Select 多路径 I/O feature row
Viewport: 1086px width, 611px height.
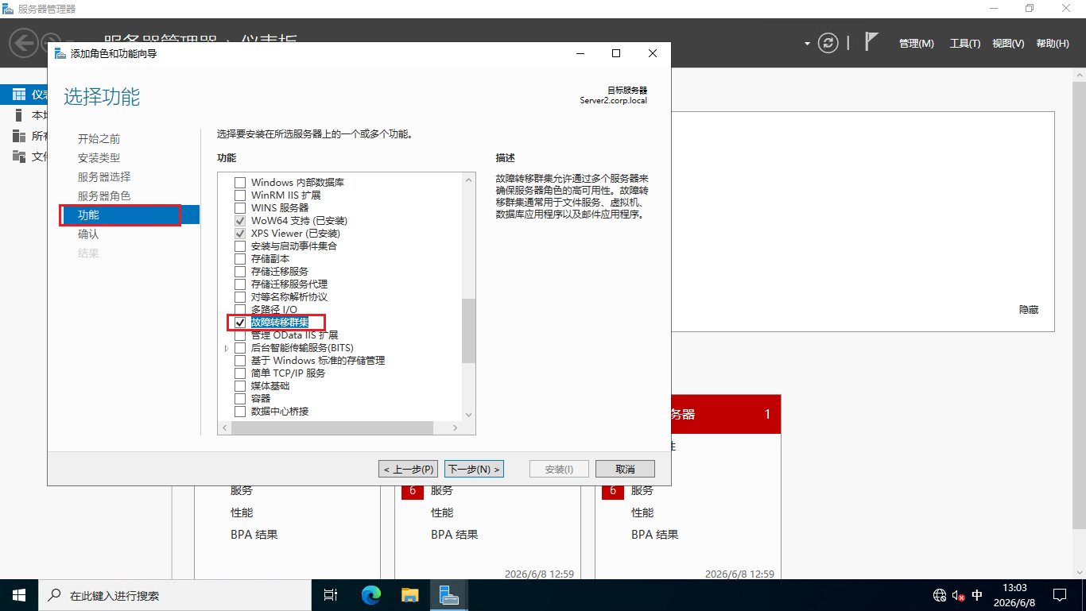click(x=274, y=310)
